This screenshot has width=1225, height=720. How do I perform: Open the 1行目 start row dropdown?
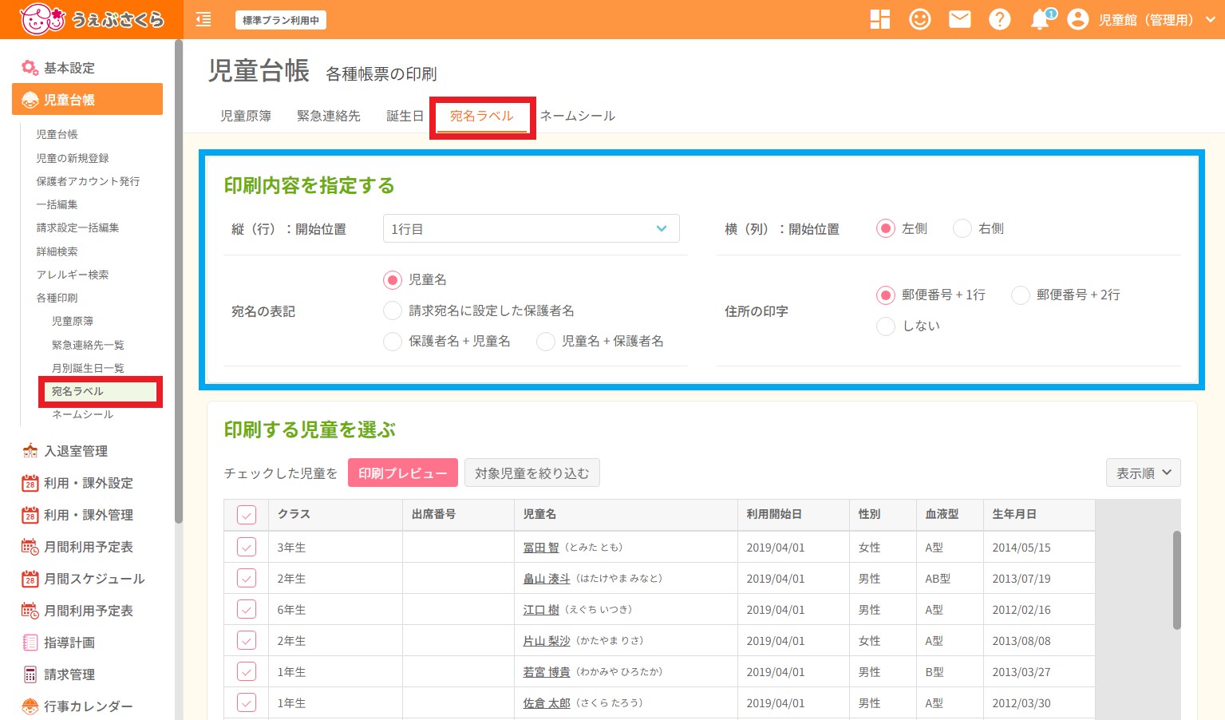coord(531,228)
